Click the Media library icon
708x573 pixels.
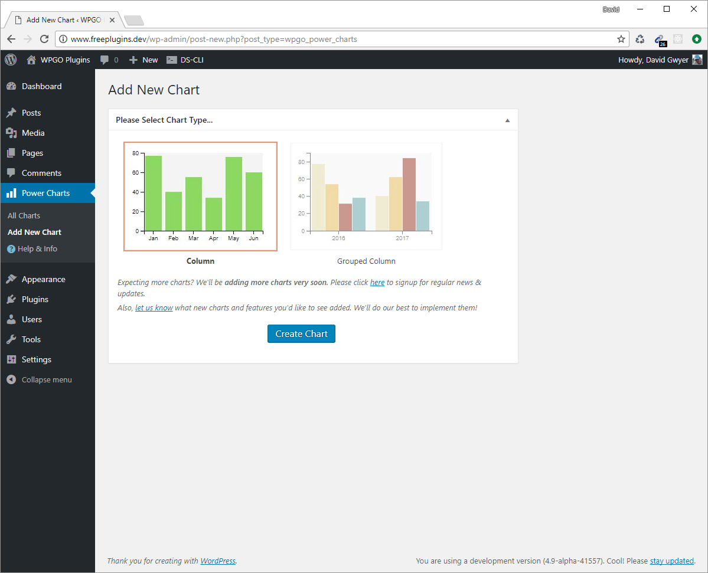pos(11,133)
